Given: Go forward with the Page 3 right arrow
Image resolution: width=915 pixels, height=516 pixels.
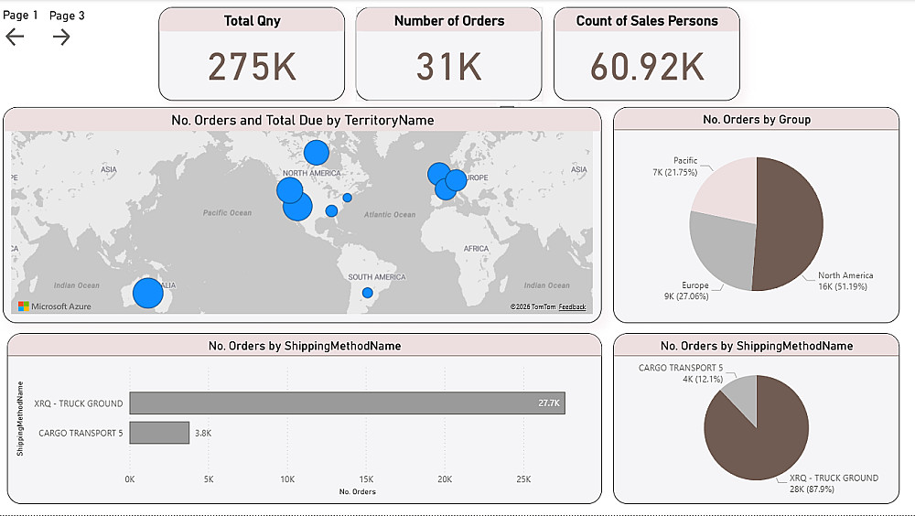Looking at the screenshot, I should [61, 37].
